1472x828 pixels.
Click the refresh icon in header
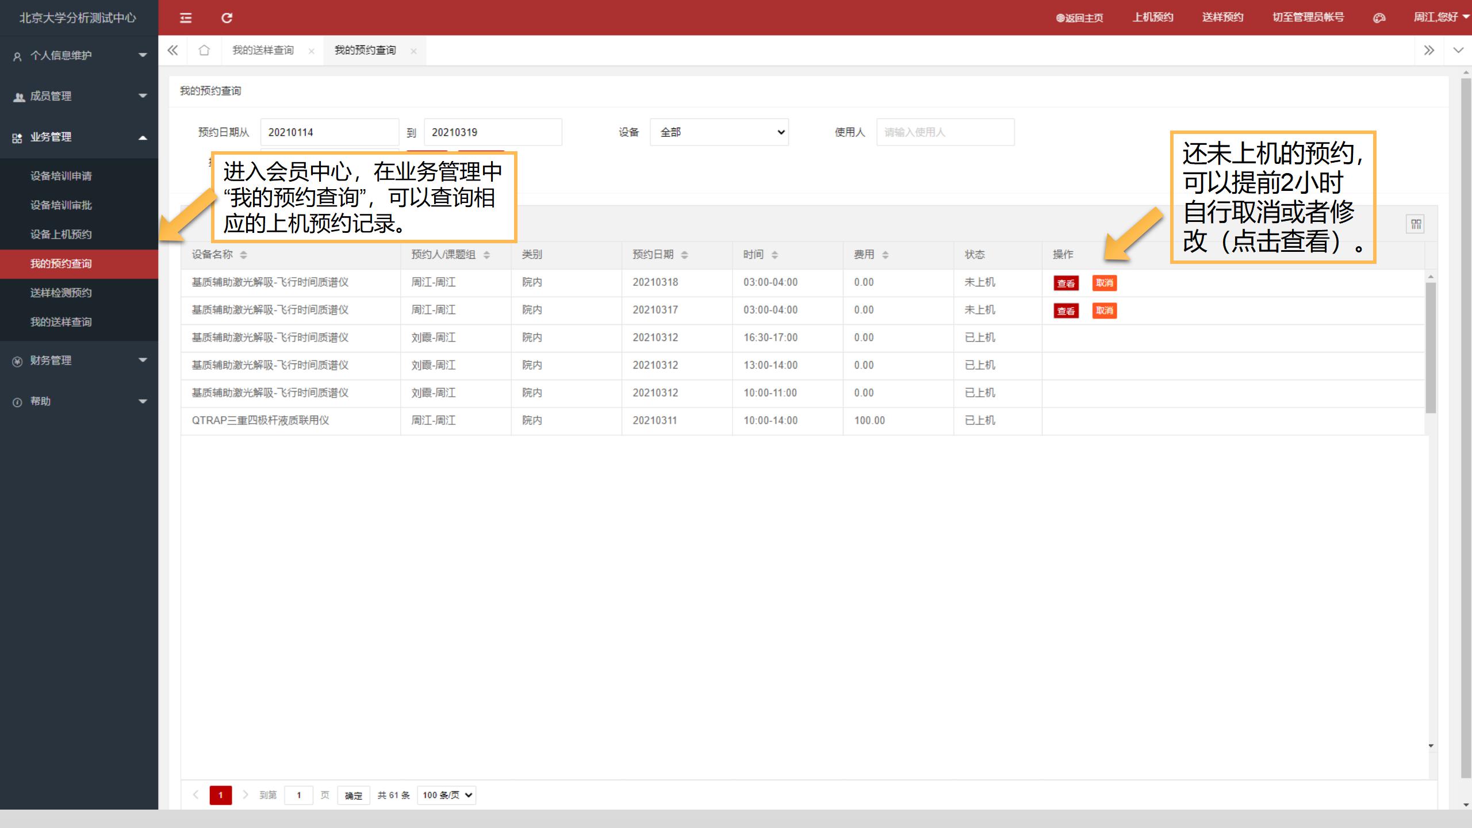[x=227, y=18]
